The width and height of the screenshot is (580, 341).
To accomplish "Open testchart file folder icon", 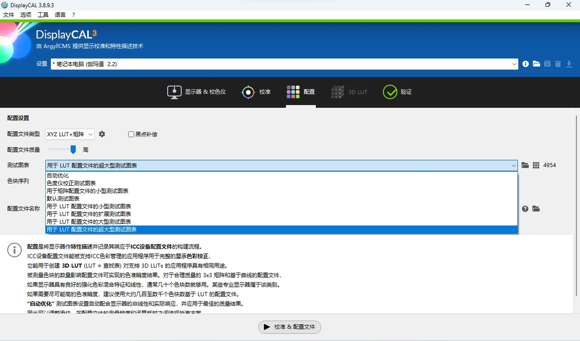I will [525, 165].
